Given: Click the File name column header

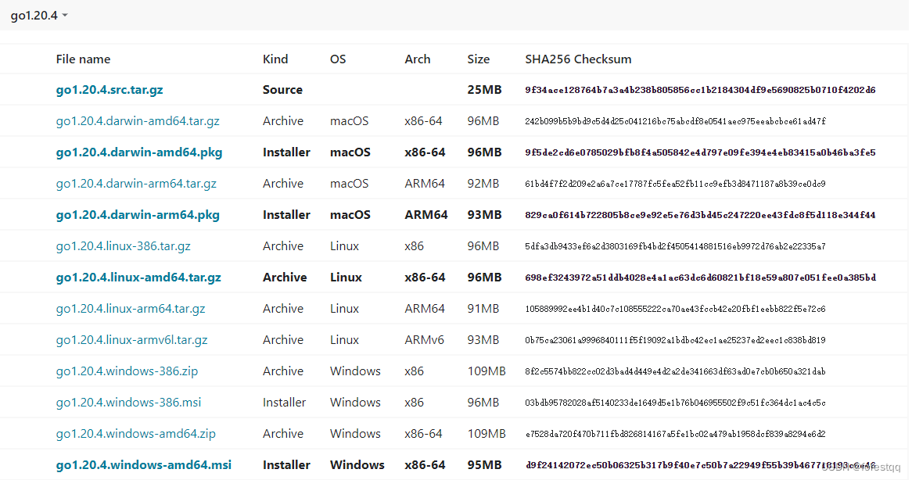Looking at the screenshot, I should 83,59.
